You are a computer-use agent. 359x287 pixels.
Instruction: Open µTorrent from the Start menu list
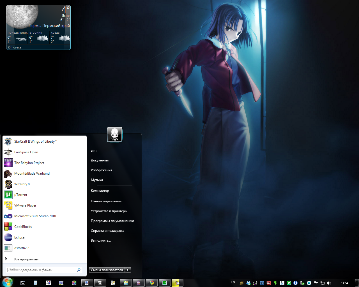(21, 195)
